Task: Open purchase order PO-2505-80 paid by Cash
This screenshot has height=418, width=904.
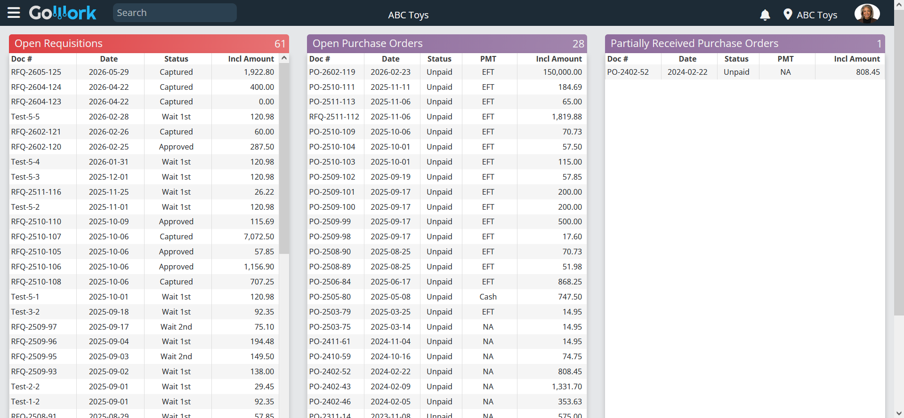Action: (x=446, y=297)
